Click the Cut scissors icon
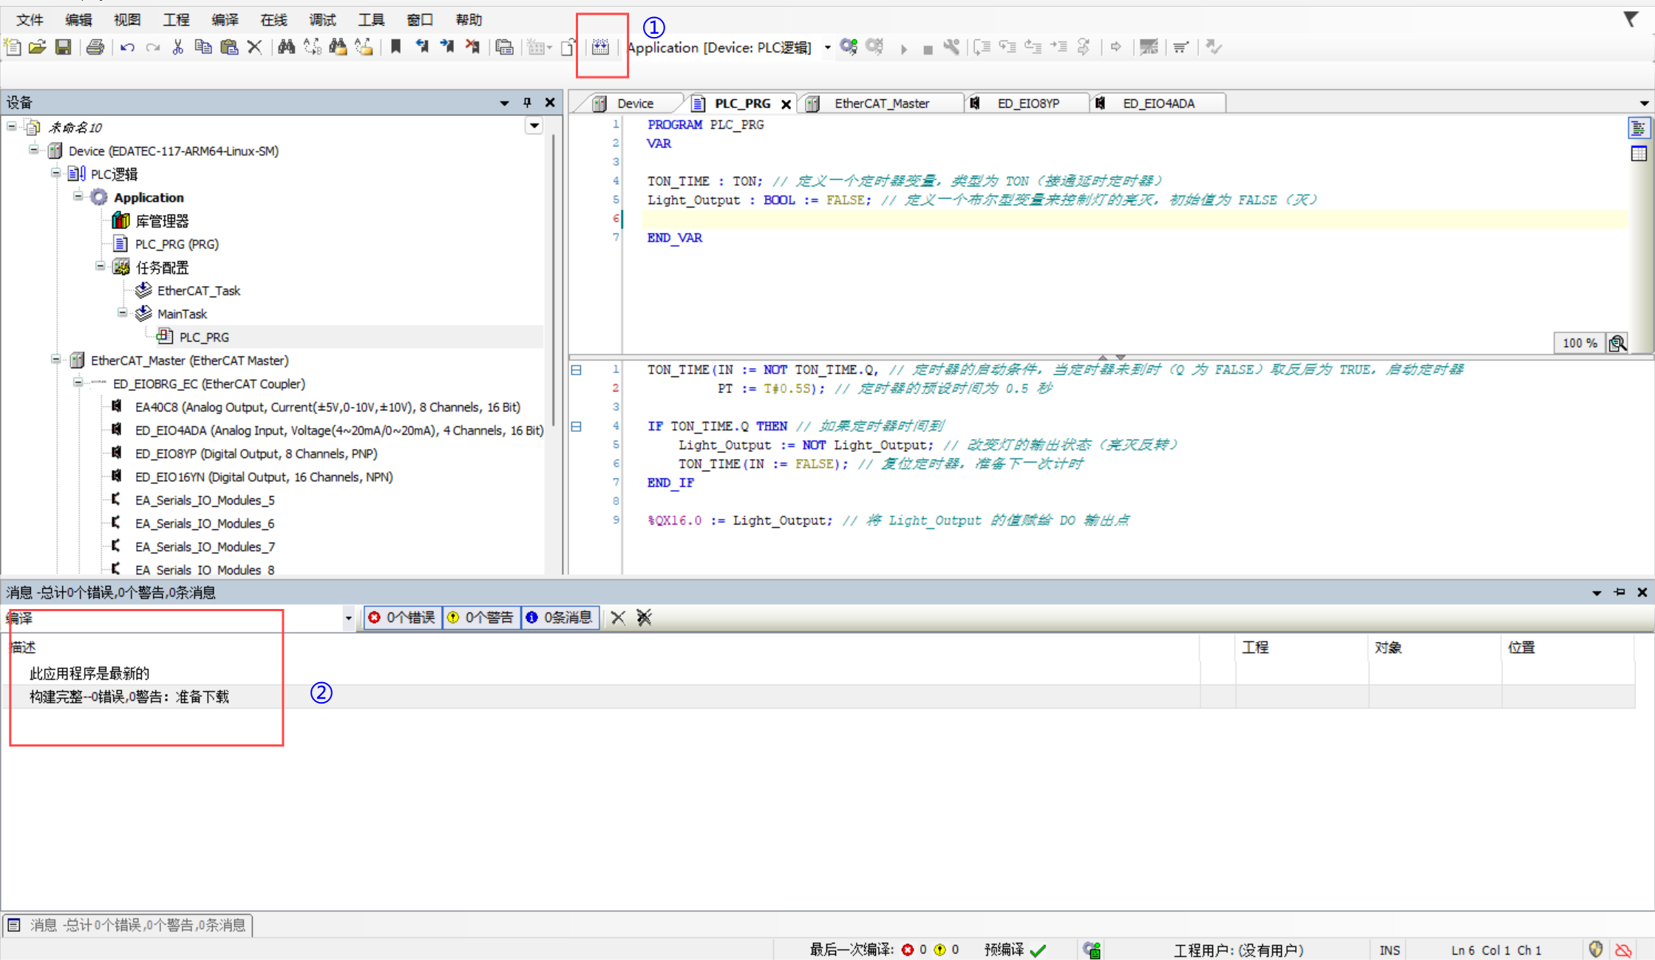Image resolution: width=1655 pixels, height=960 pixels. click(177, 47)
